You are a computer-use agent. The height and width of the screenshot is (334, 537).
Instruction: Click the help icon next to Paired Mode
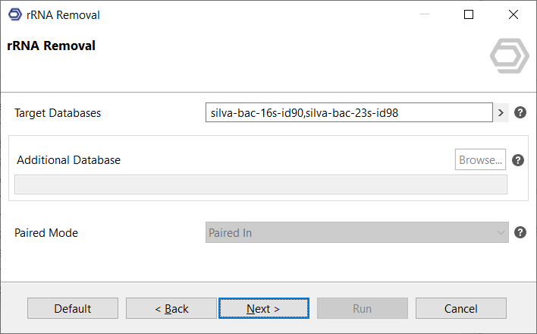520,232
